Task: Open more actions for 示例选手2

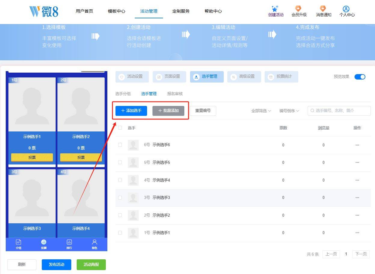Action: pos(357,215)
